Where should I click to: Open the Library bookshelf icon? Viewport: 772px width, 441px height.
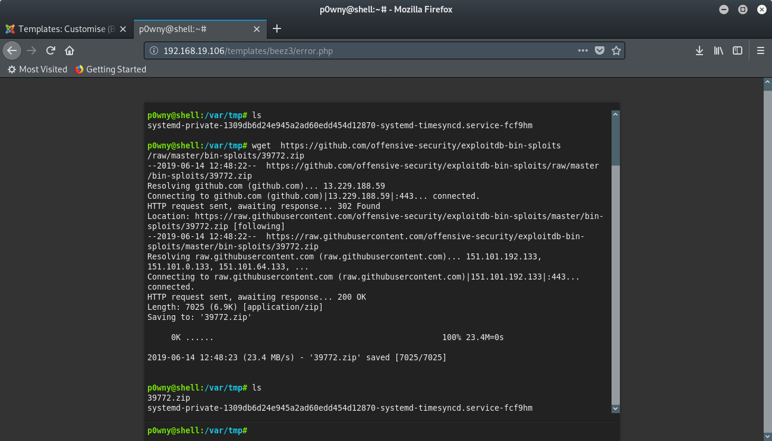tap(719, 50)
